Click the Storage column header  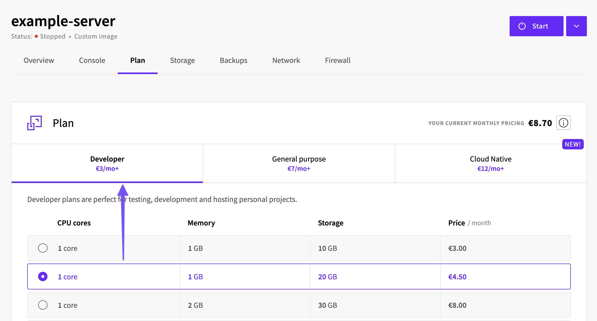click(x=331, y=223)
